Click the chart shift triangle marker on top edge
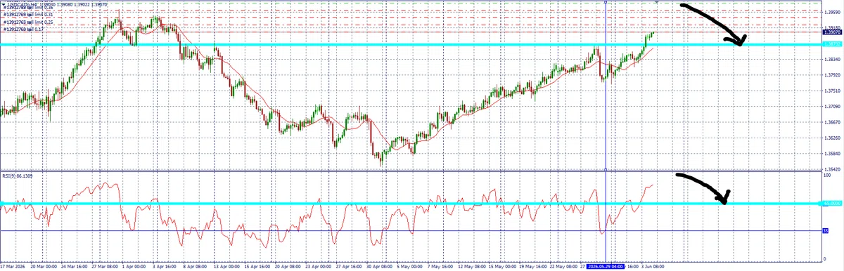 (x=657, y=2)
